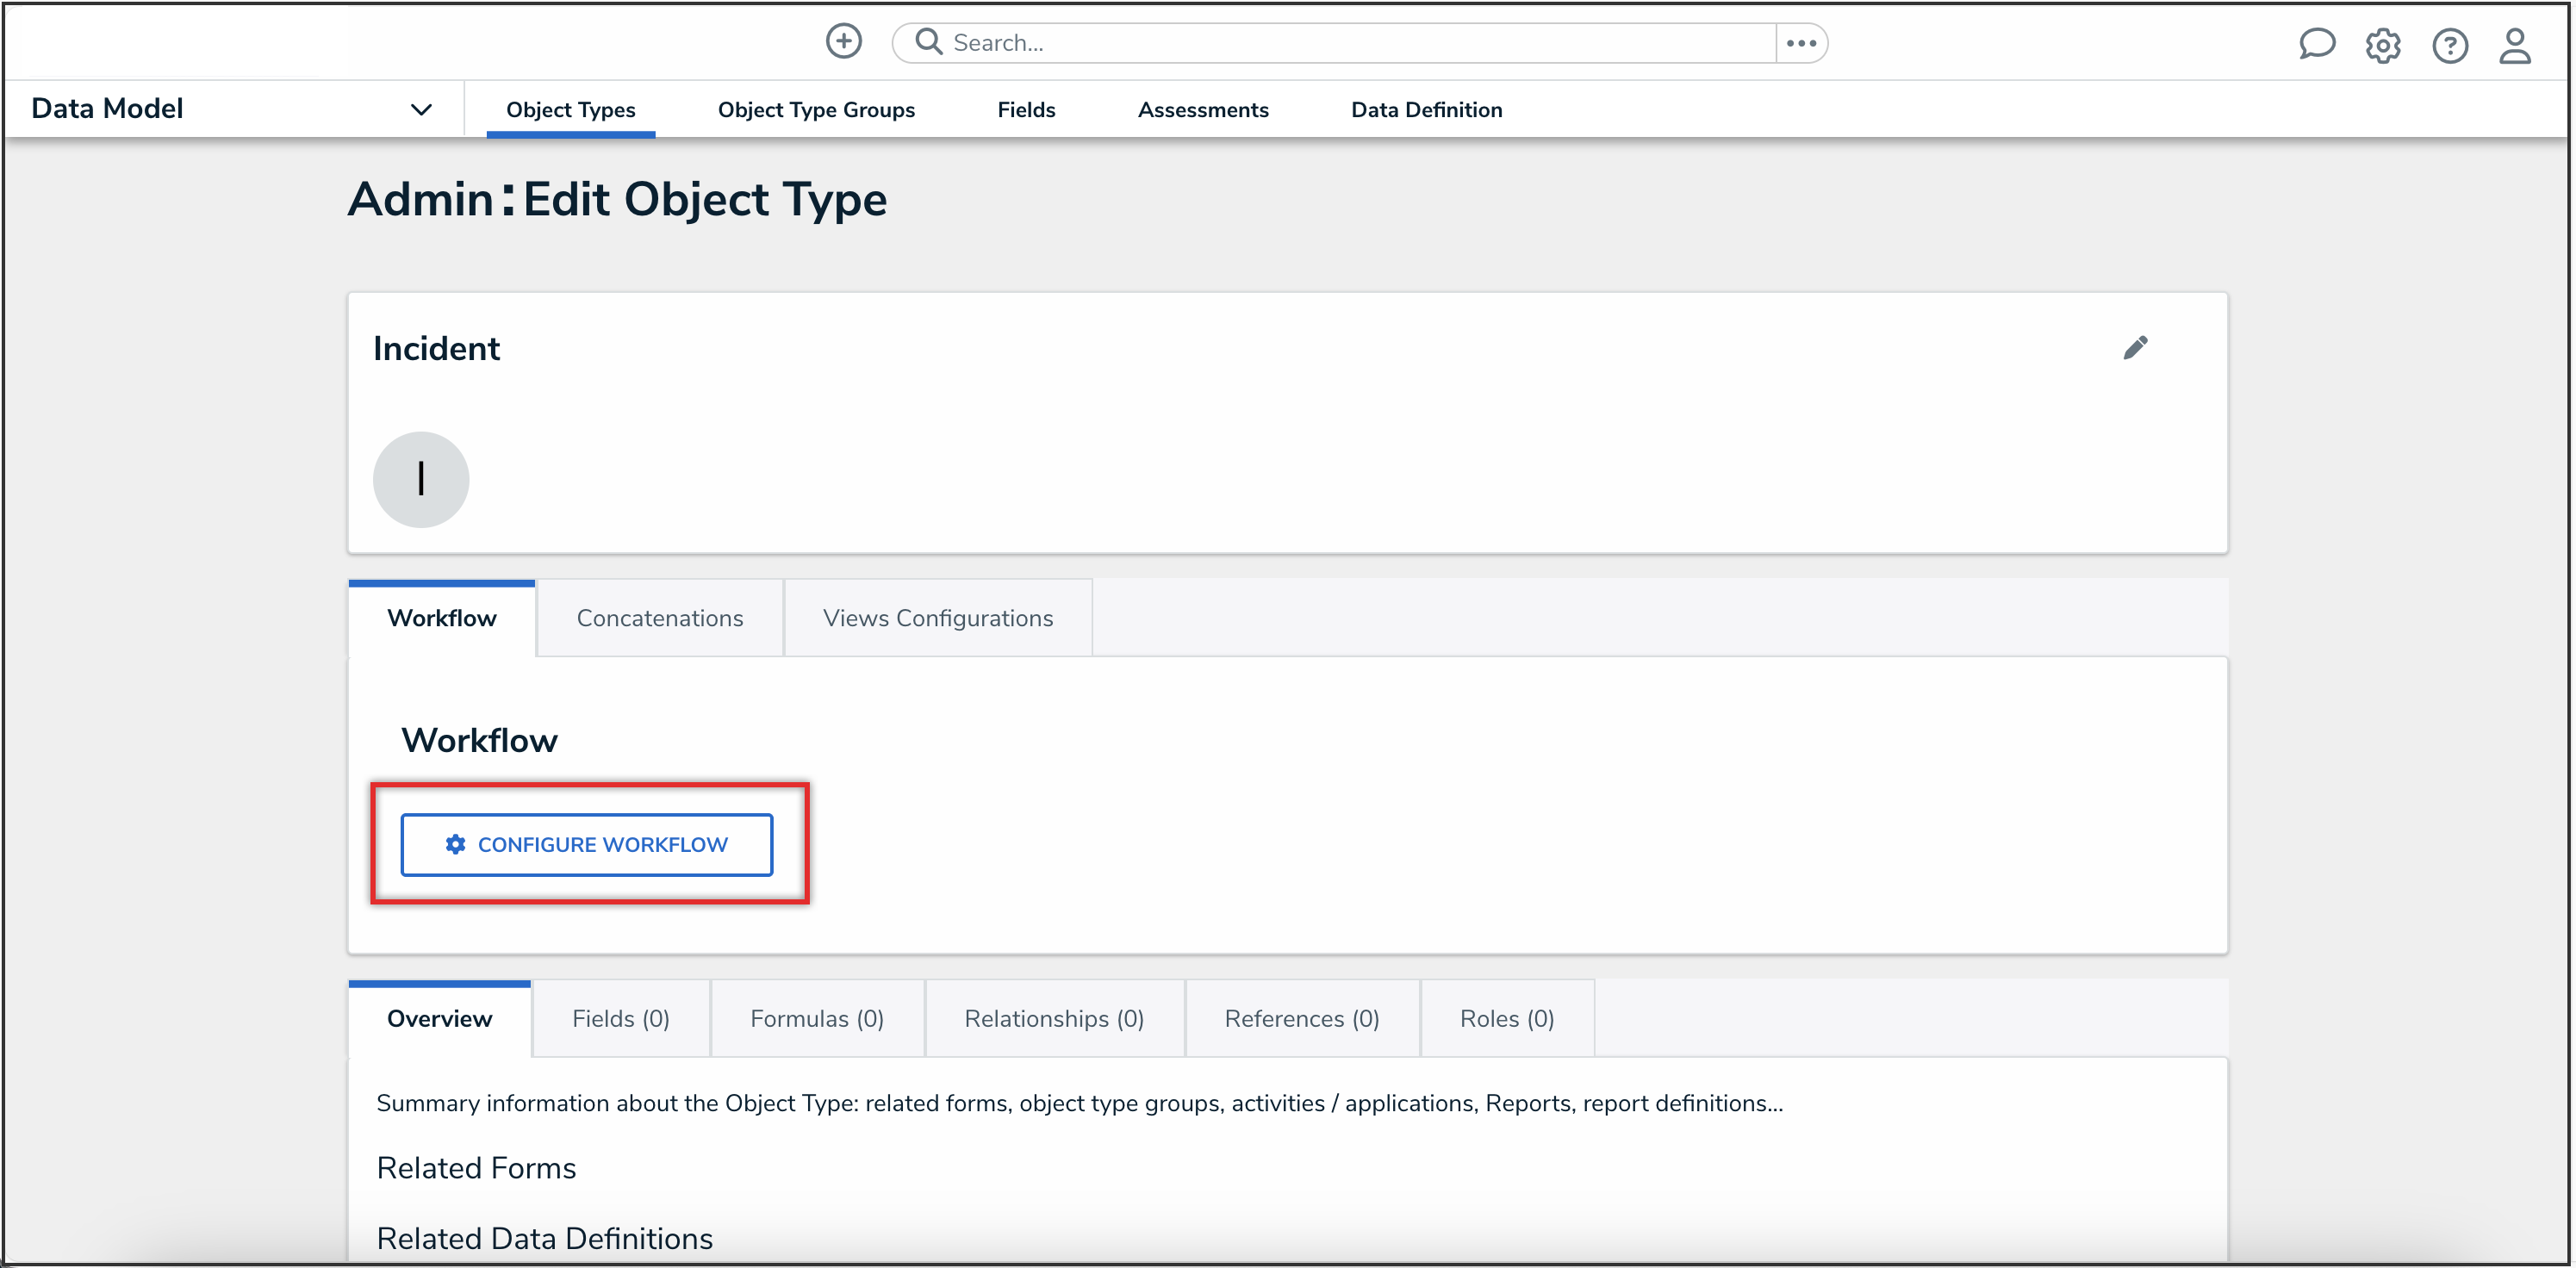This screenshot has width=2576, height=1268.
Task: Open the user profile icon
Action: [2516, 45]
